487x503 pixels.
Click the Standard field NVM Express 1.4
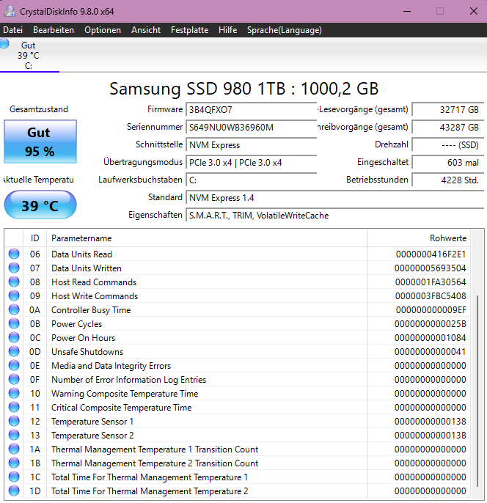(335, 198)
